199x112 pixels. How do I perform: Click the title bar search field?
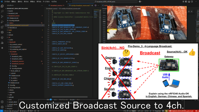click(105, 2)
